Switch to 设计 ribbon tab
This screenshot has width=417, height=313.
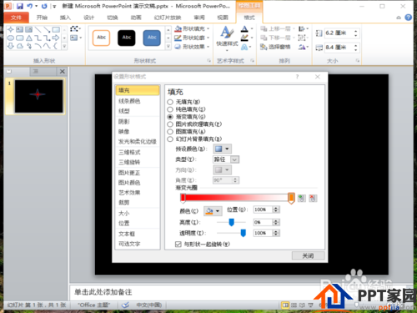[x=89, y=18]
